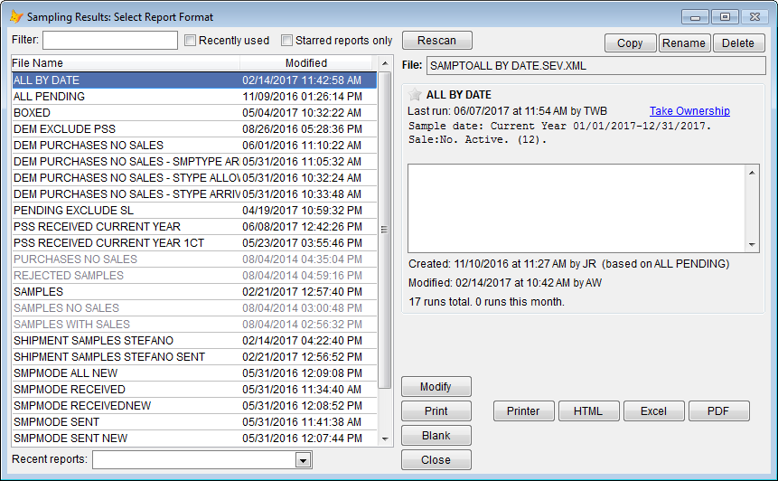
Task: Click the Delete button
Action: pos(738,43)
